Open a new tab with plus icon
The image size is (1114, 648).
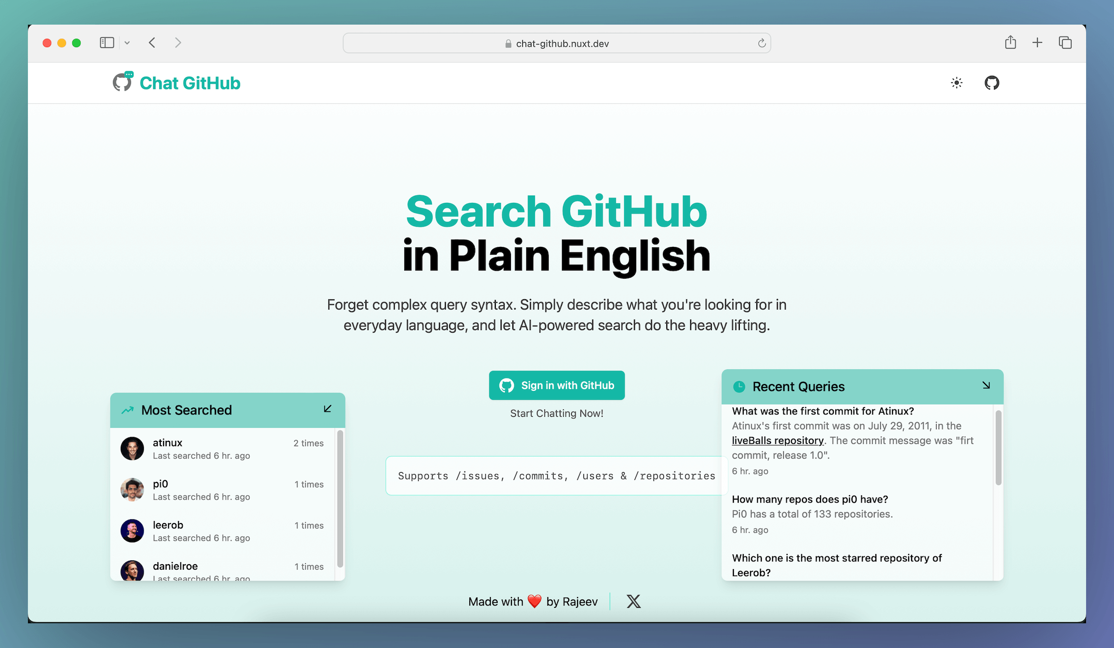coord(1037,43)
